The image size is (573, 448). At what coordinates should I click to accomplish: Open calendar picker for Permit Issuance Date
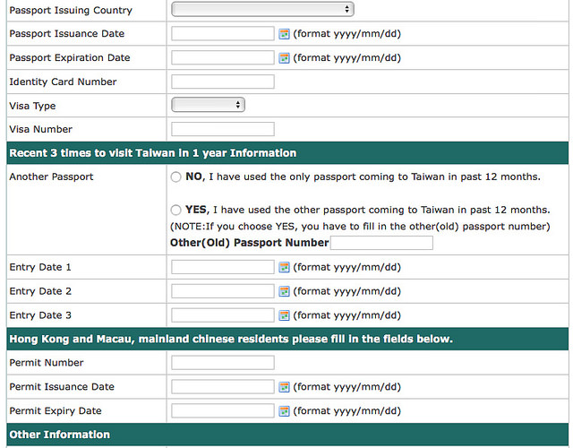coord(284,387)
